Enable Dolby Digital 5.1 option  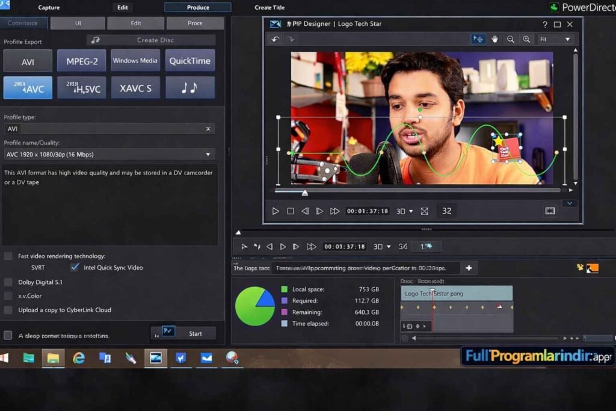coord(8,282)
